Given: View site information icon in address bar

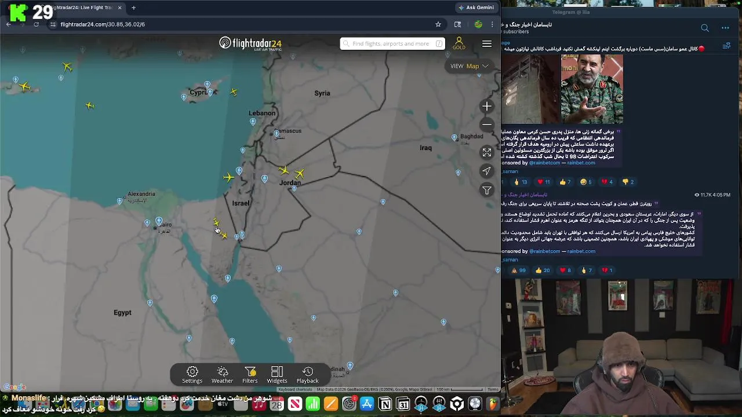Looking at the screenshot, I should click(53, 24).
